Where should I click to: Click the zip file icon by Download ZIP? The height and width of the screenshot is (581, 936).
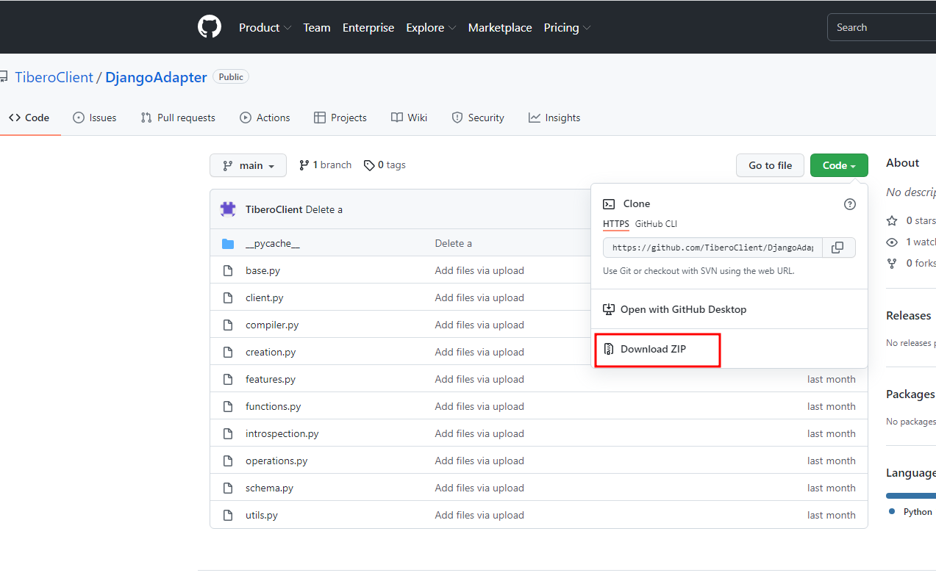(609, 349)
